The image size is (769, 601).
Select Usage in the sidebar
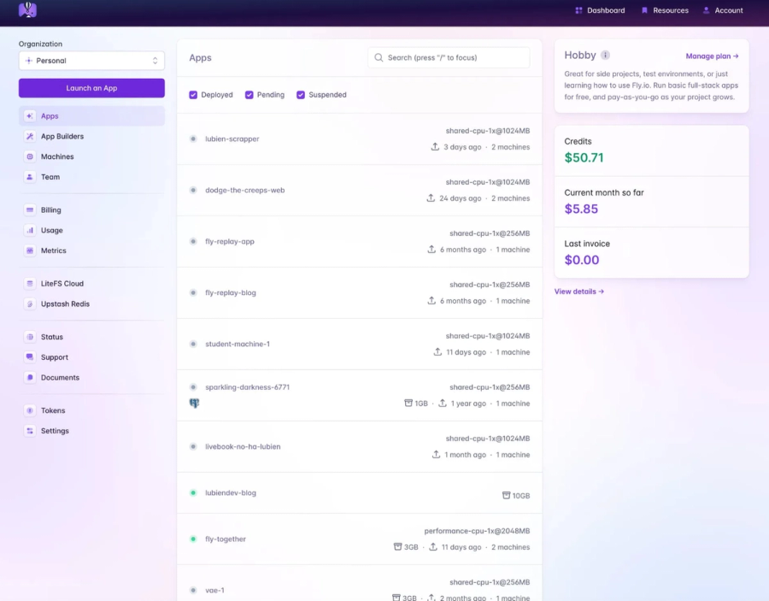point(91,230)
